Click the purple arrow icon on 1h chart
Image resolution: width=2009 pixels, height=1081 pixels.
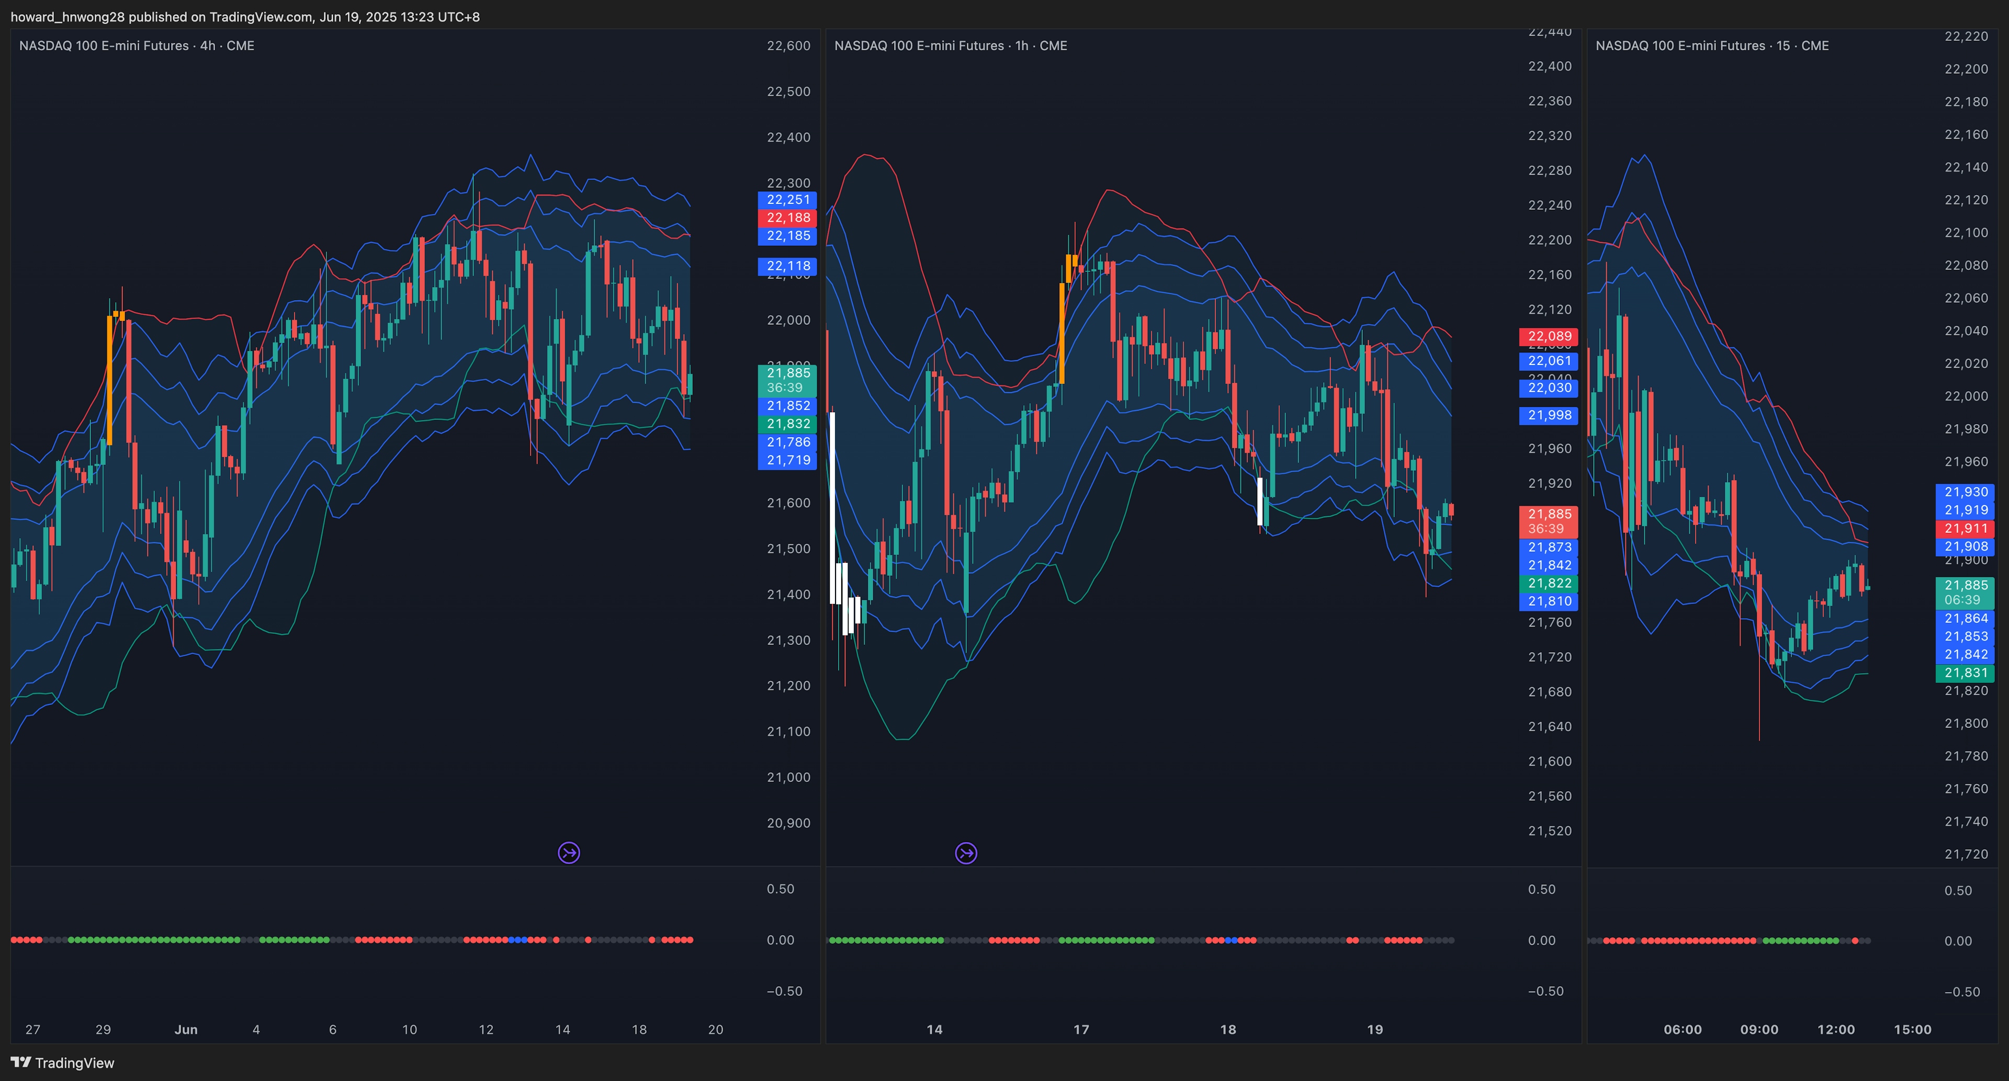click(965, 852)
